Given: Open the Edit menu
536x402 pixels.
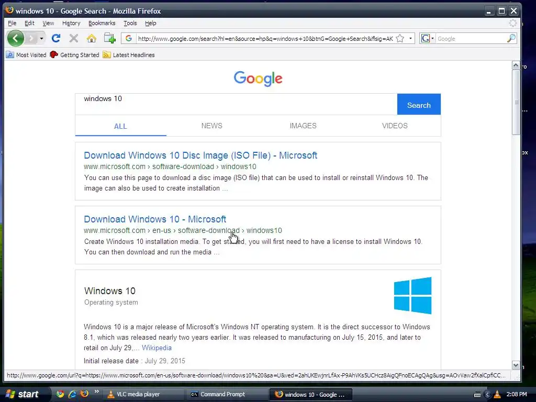Looking at the screenshot, I should click(x=29, y=23).
